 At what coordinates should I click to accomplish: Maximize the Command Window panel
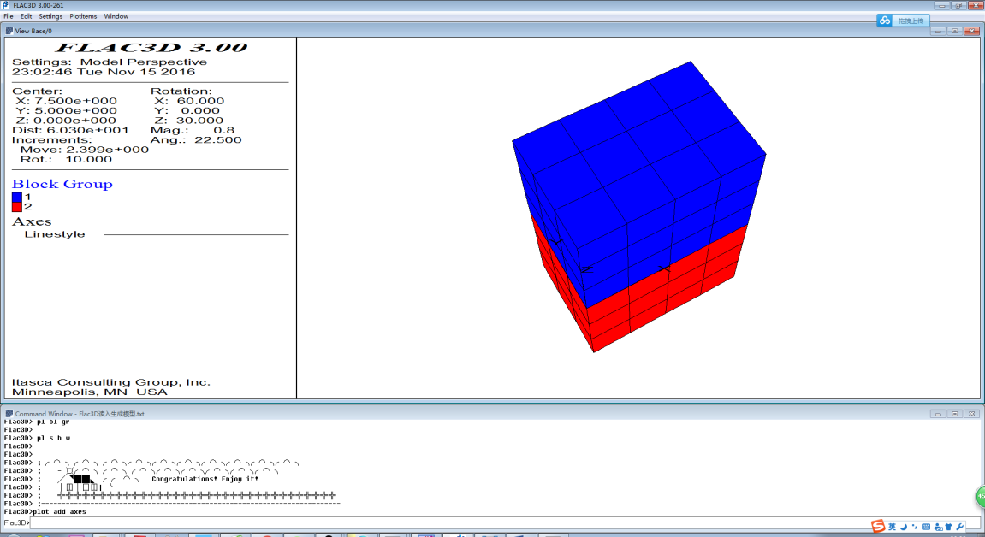(954, 414)
